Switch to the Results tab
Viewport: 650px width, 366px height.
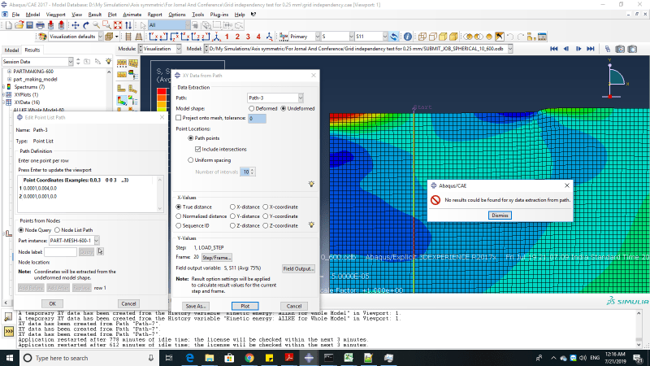click(32, 50)
